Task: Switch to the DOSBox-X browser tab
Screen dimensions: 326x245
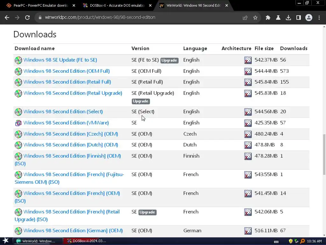Action: [117, 5]
